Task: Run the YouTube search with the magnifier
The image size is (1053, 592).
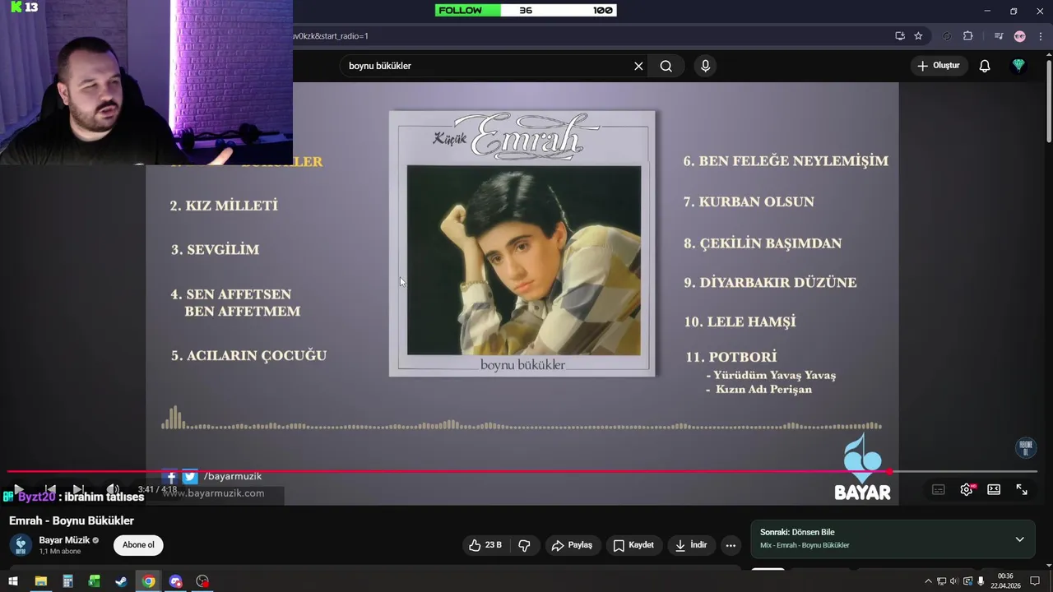Action: point(666,66)
